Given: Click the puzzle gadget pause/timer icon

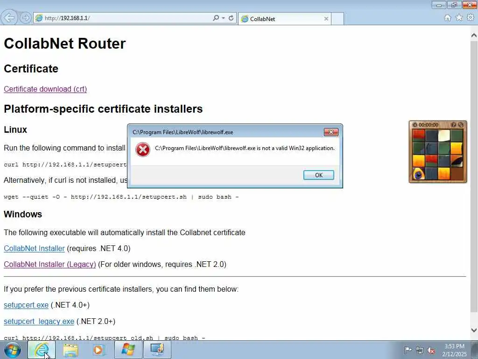Looking at the screenshot, I should click(x=415, y=125).
